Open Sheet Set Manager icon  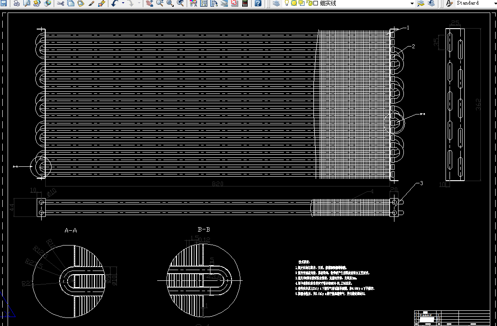tap(224, 3)
